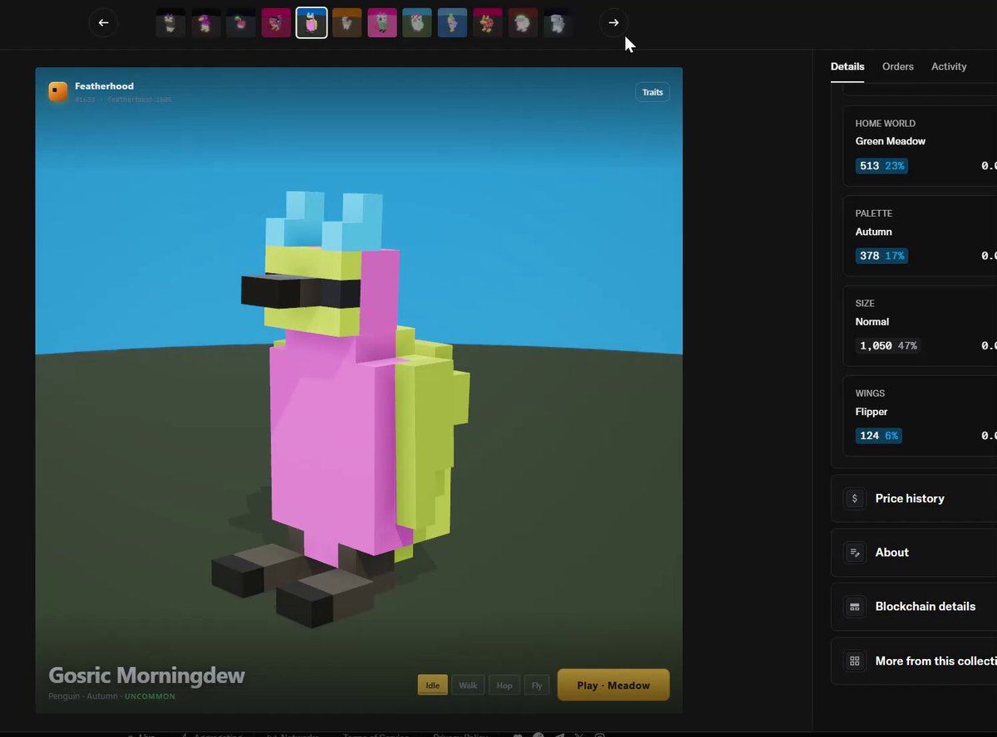This screenshot has width=997, height=737.
Task: Open the Orders tab
Action: tap(898, 66)
